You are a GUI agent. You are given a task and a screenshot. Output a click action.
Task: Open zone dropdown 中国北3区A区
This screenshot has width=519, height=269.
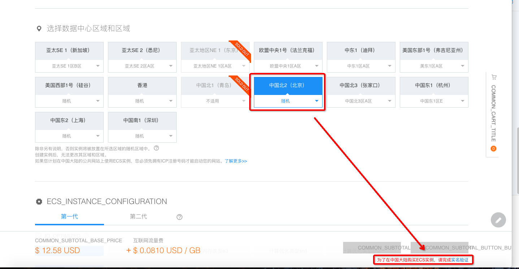click(x=361, y=101)
